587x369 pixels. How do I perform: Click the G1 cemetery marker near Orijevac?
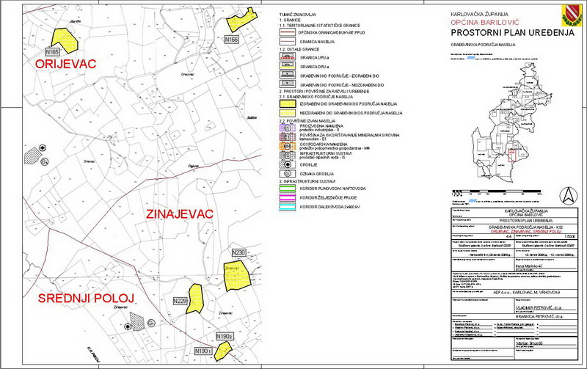(x=45, y=161)
